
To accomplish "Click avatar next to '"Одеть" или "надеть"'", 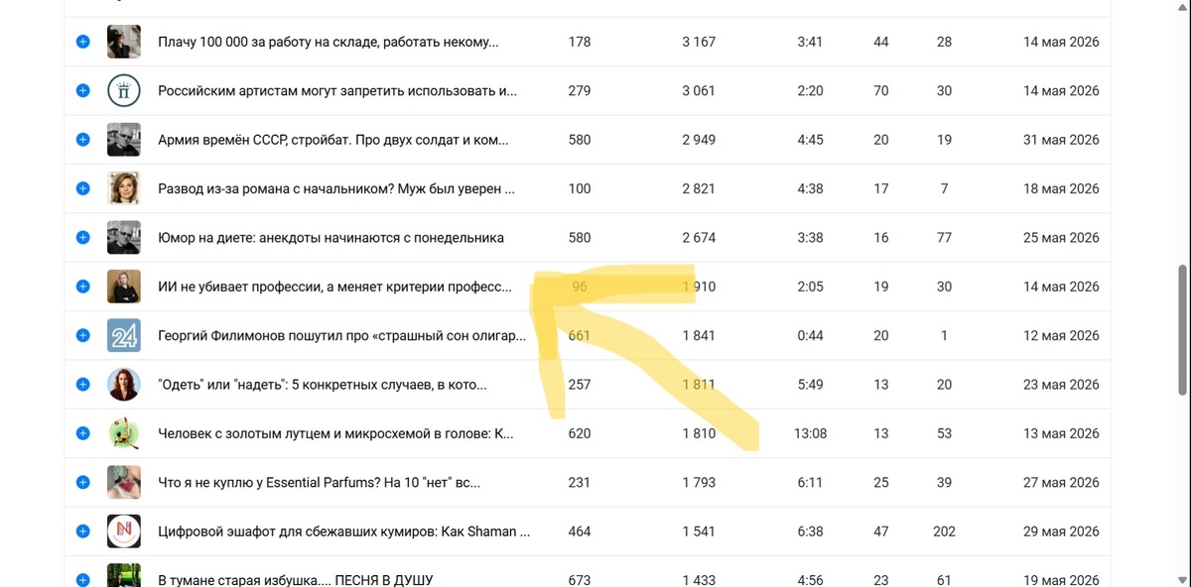I will (x=123, y=385).
